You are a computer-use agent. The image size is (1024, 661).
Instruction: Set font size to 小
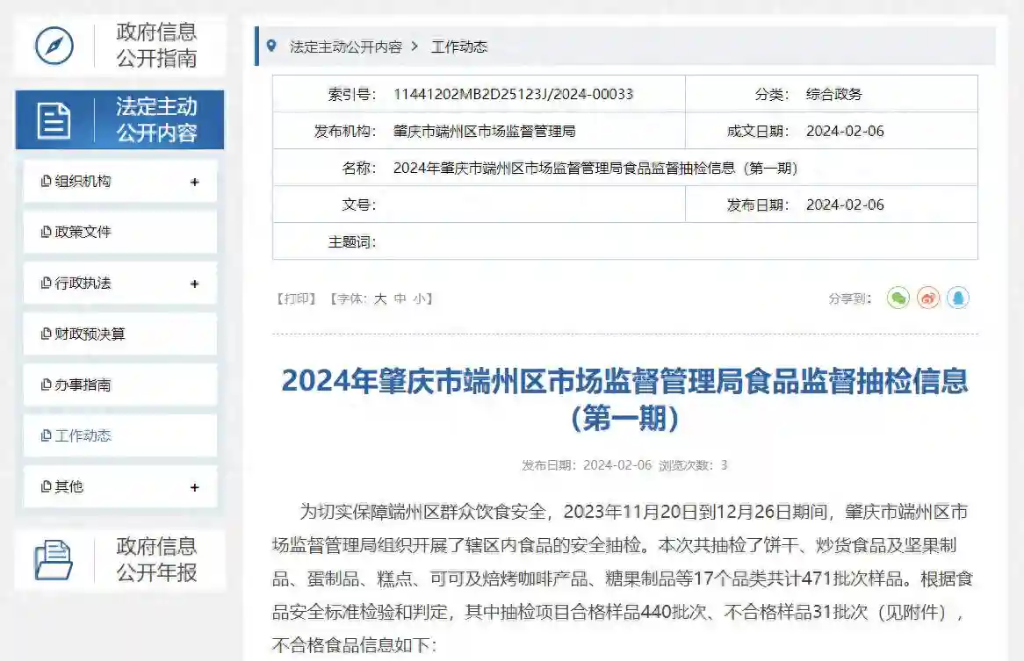click(x=420, y=298)
